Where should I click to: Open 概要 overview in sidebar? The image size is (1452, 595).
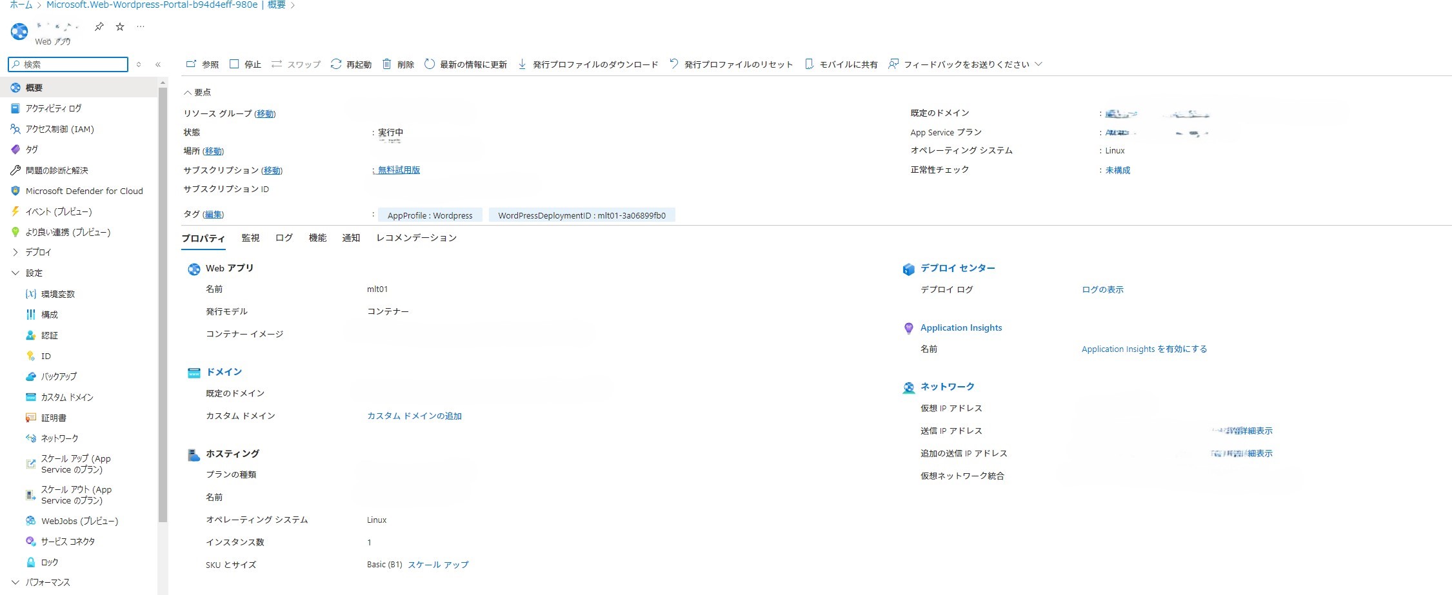[79, 88]
